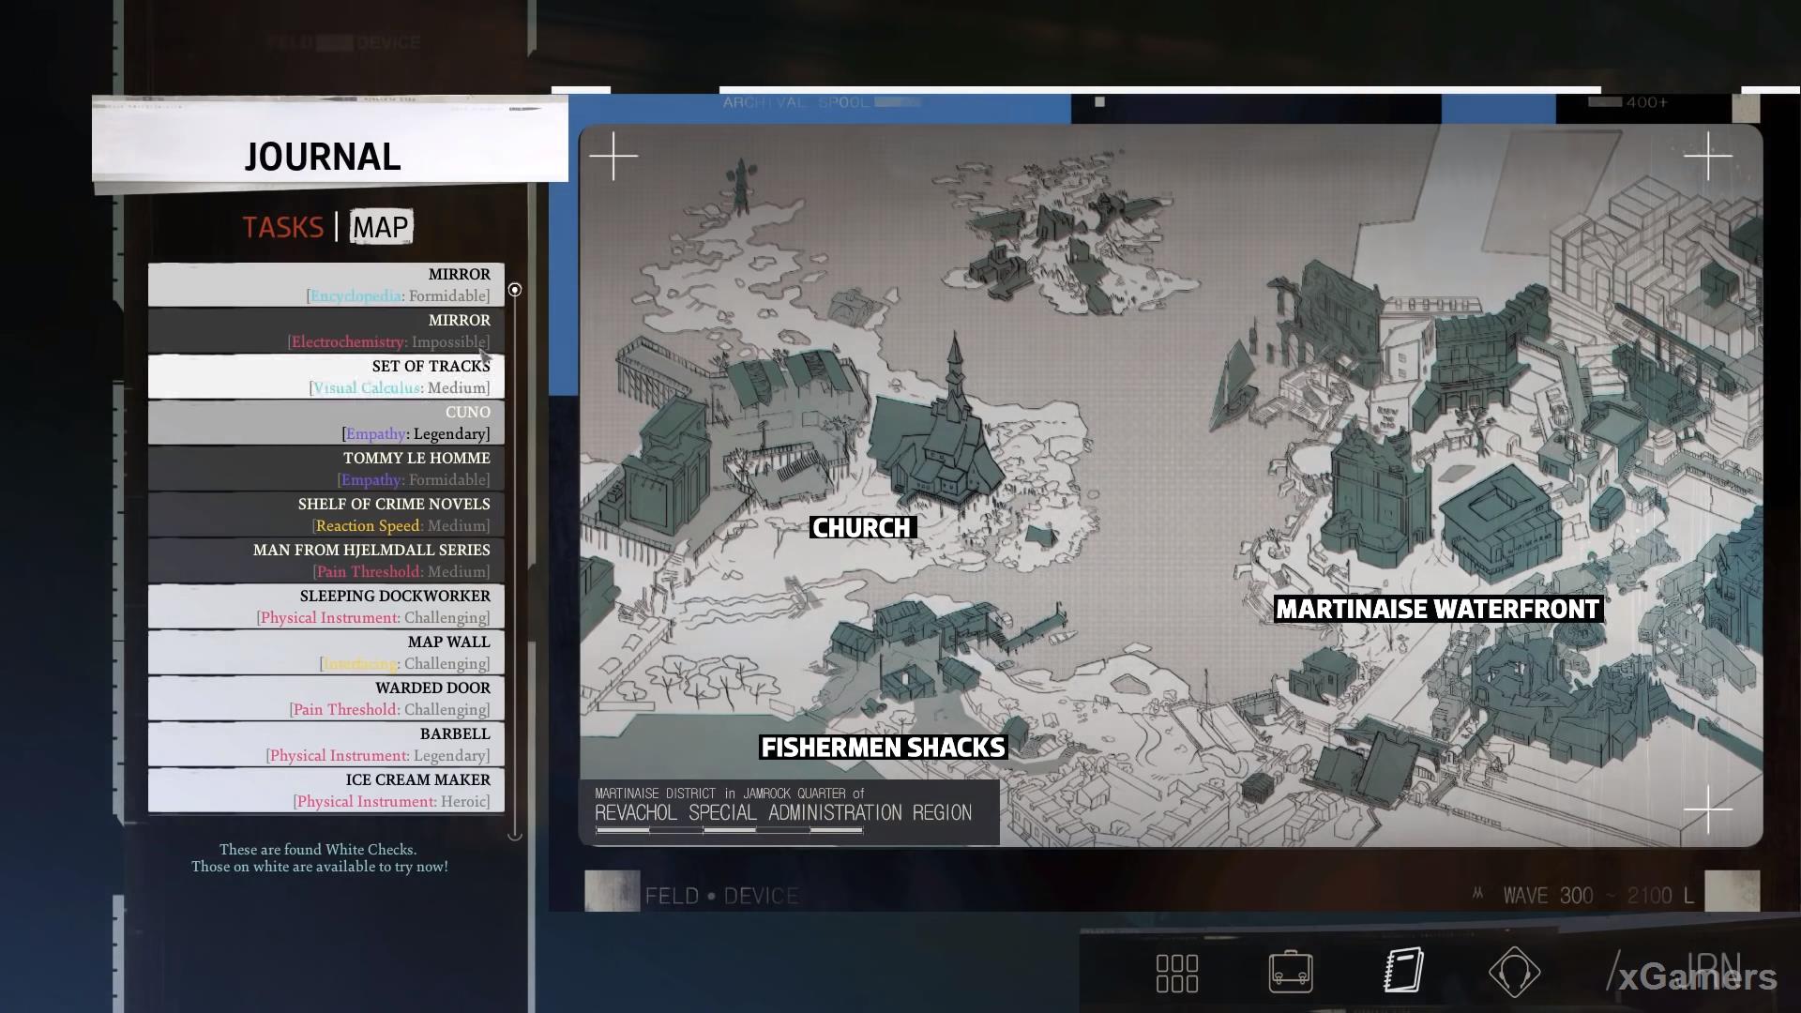Select MIRROR Encyclopedia Formidable check
Viewport: 1801px width, 1013px height.
click(326, 284)
